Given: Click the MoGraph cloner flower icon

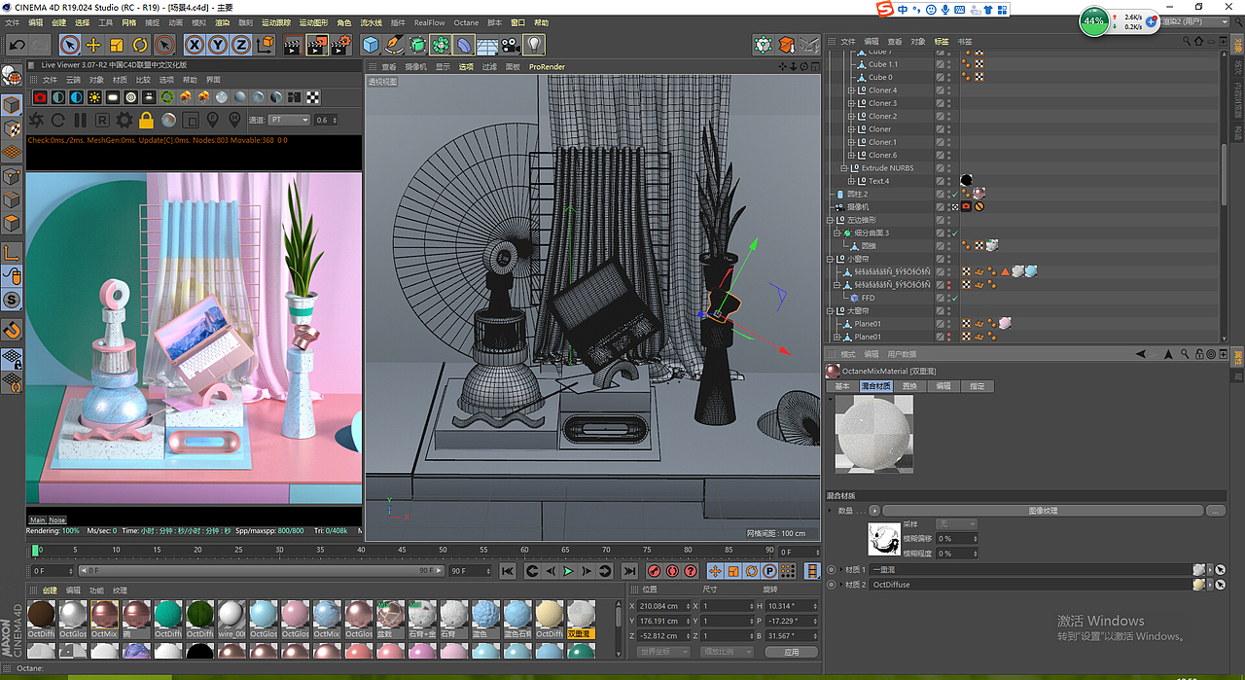Looking at the screenshot, I should click(x=441, y=45).
